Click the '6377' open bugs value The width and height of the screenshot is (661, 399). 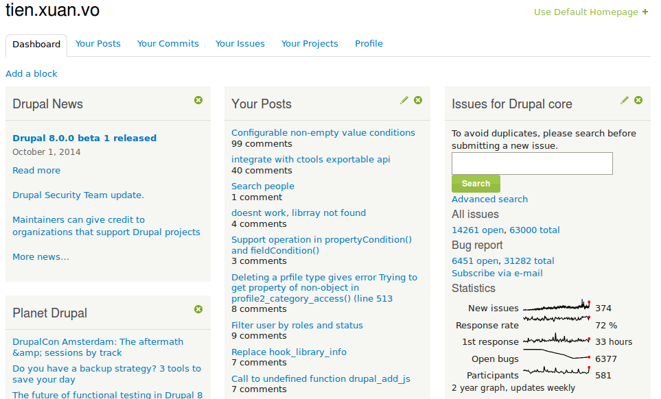(x=606, y=359)
